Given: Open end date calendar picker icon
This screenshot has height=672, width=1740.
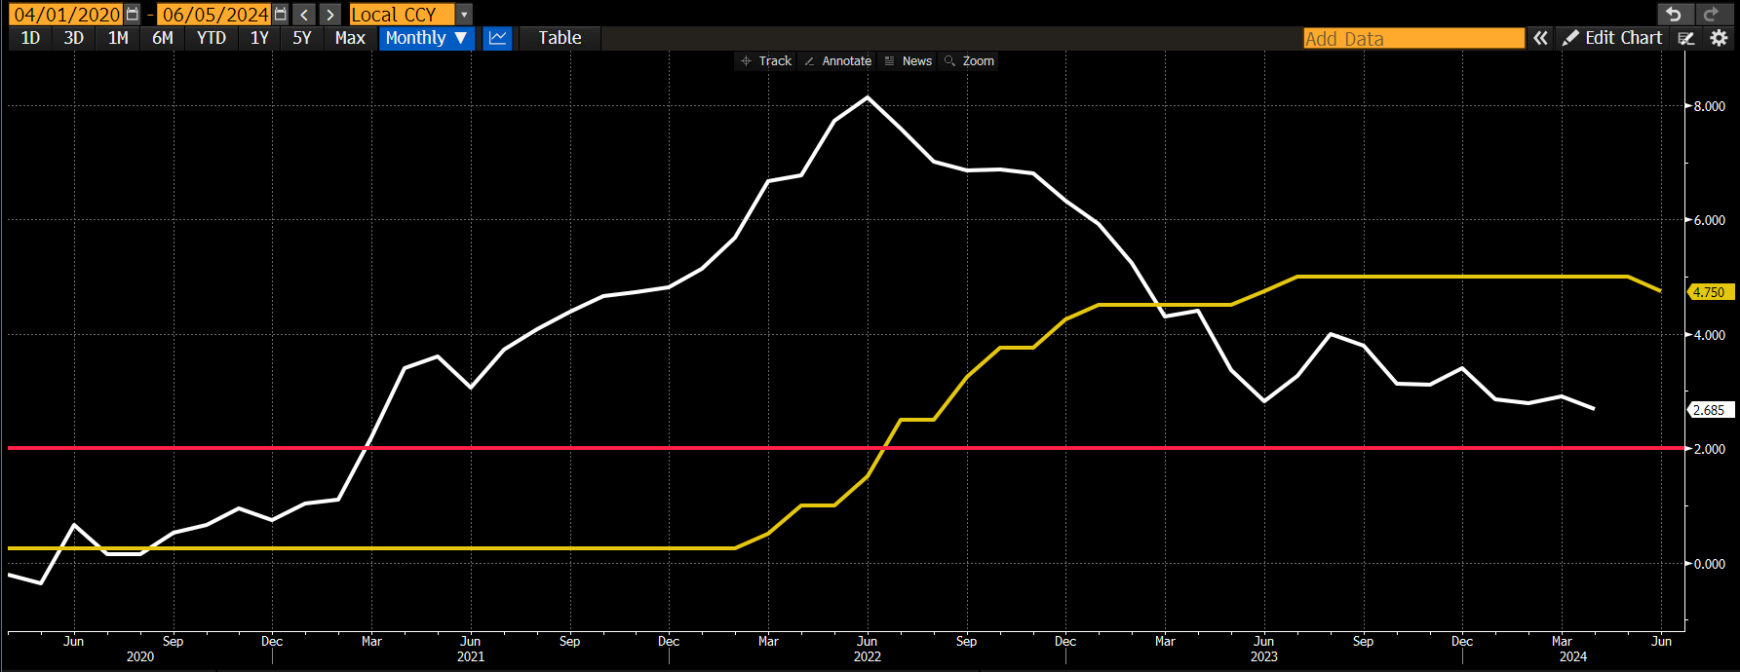Looking at the screenshot, I should (281, 15).
